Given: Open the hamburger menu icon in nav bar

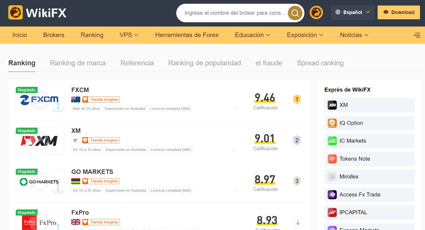Looking at the screenshot, I should (x=417, y=35).
